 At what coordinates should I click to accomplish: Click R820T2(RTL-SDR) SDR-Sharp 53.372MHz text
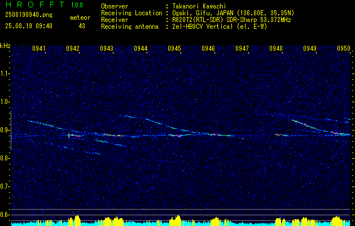pos(231,20)
